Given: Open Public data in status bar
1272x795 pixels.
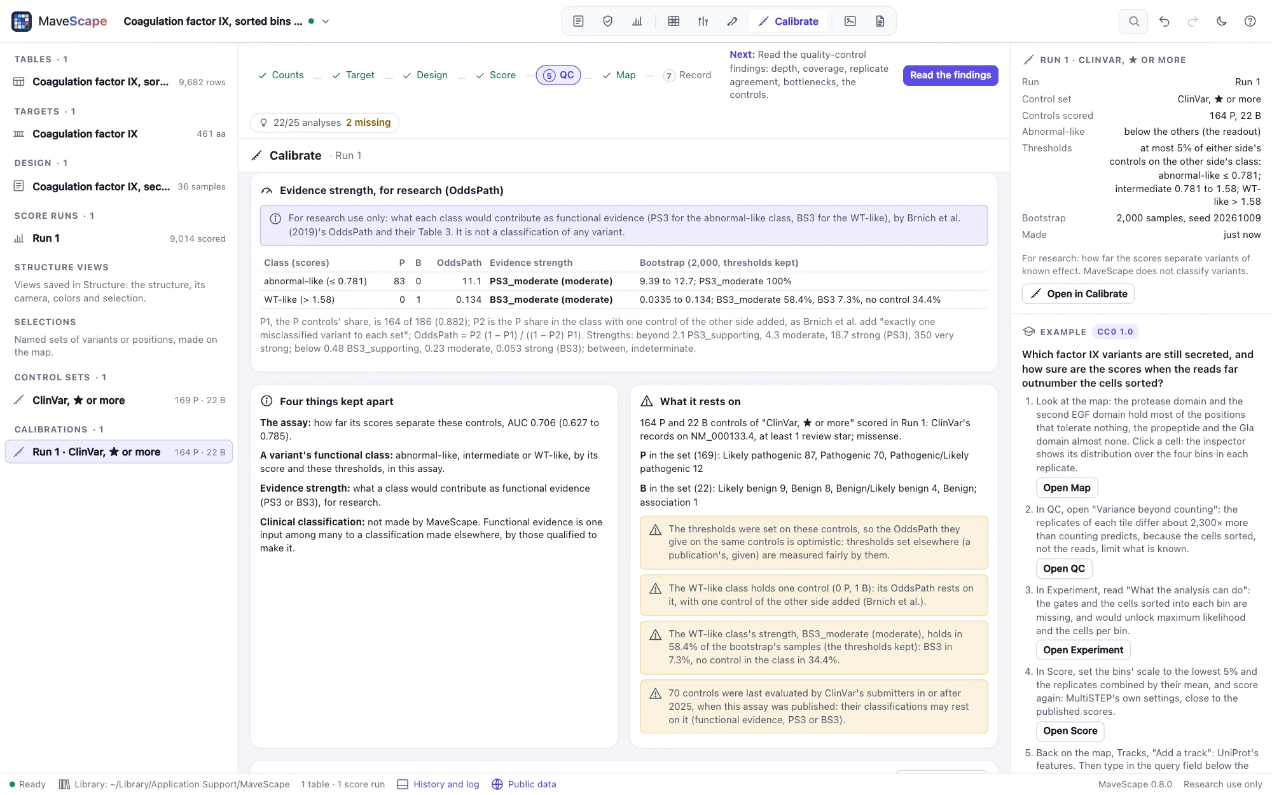Looking at the screenshot, I should 524,784.
